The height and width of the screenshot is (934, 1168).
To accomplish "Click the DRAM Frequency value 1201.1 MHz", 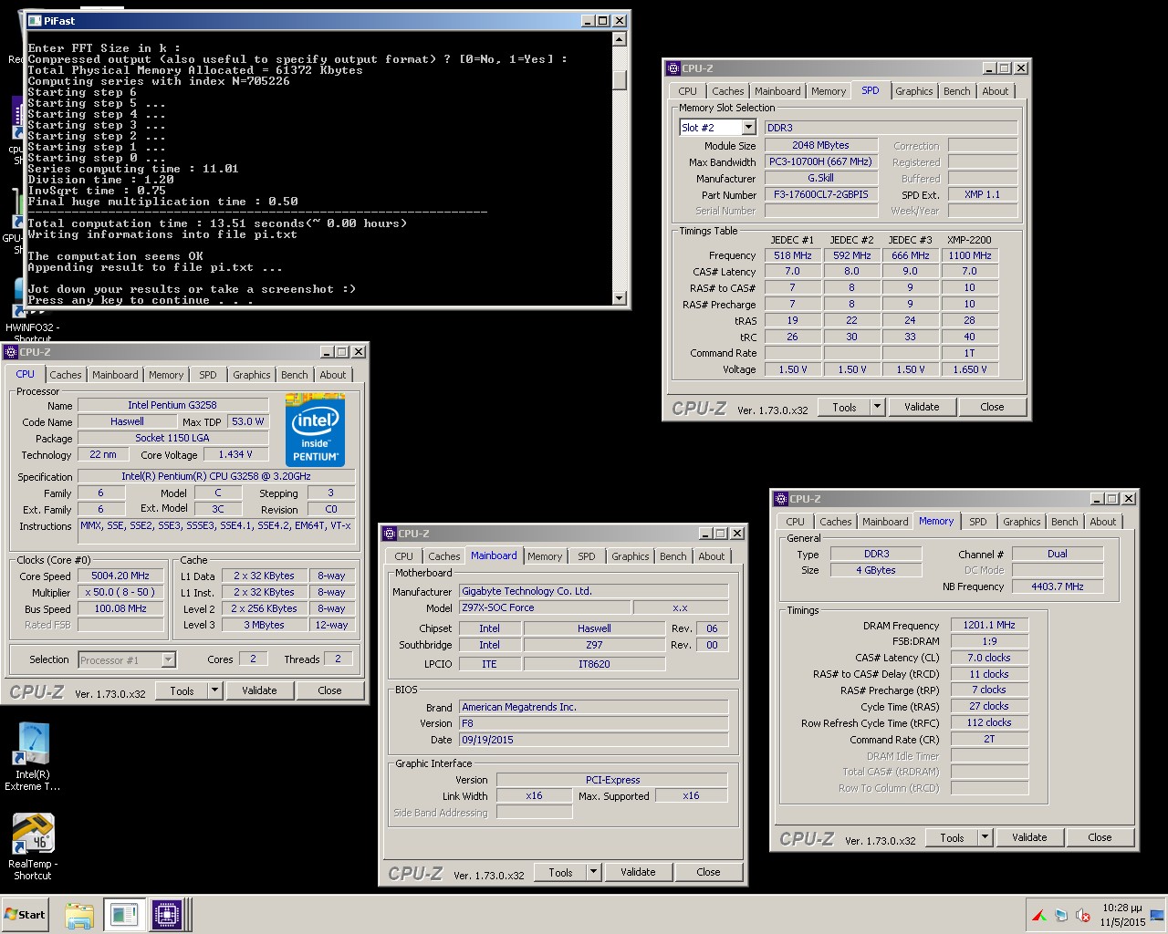I will 989,626.
